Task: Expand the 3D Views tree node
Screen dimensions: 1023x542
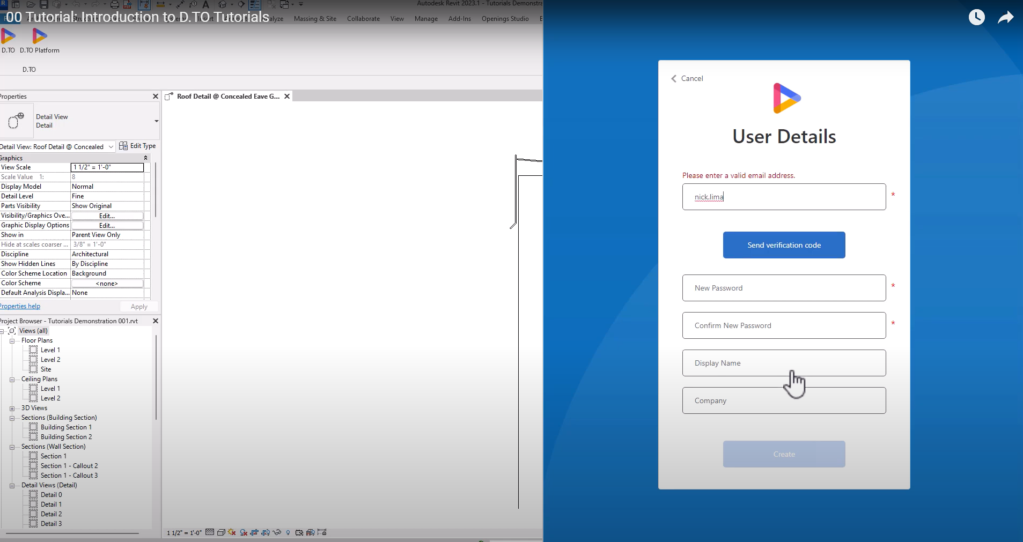Action: tap(12, 408)
